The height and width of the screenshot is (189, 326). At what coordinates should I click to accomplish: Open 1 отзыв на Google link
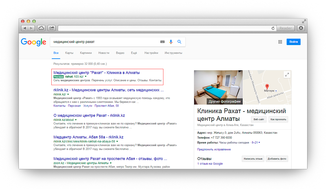[210, 164]
